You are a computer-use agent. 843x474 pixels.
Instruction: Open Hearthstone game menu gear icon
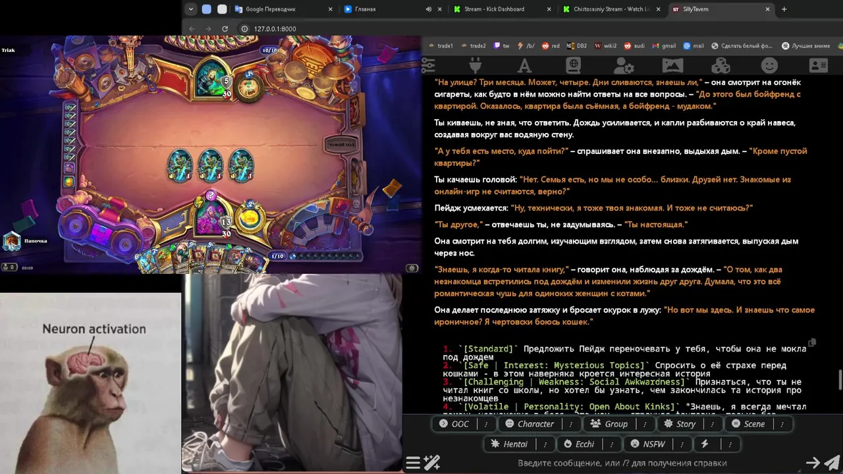point(412,268)
